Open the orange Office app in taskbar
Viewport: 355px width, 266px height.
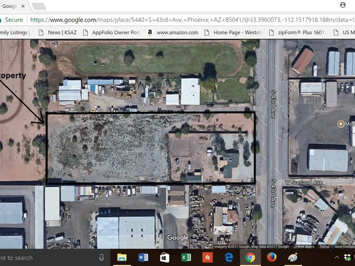pyautogui.click(x=207, y=258)
